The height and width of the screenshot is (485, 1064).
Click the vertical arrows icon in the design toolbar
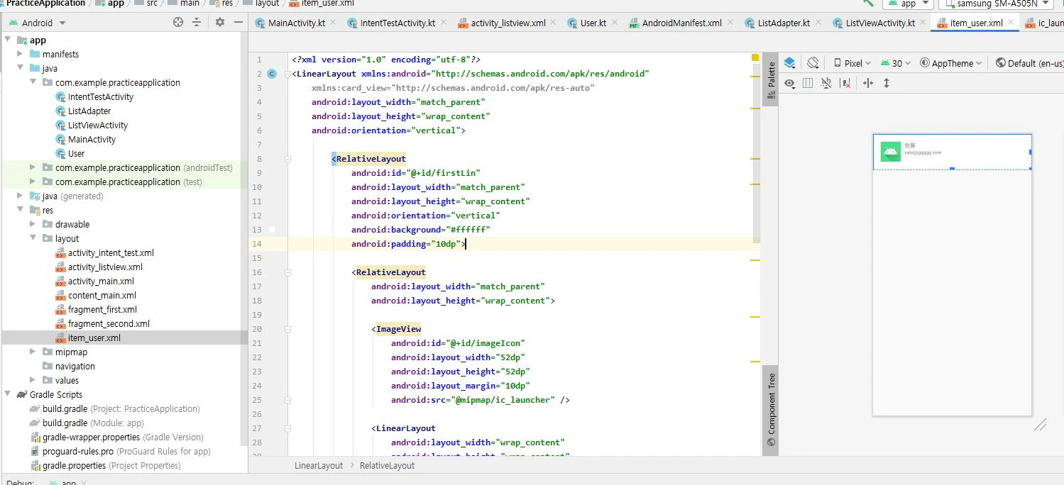887,83
